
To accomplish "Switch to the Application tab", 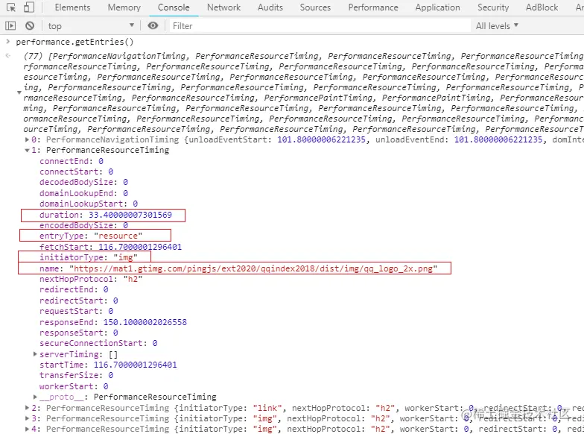I will click(438, 7).
